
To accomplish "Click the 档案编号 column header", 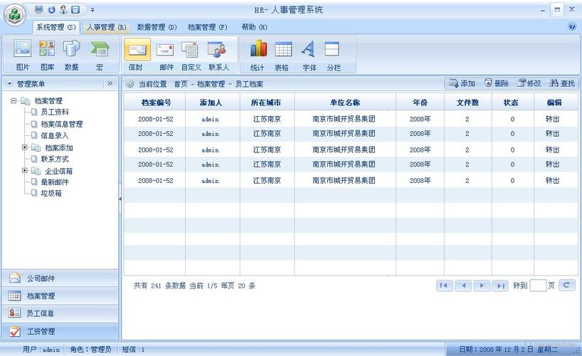I will [156, 103].
